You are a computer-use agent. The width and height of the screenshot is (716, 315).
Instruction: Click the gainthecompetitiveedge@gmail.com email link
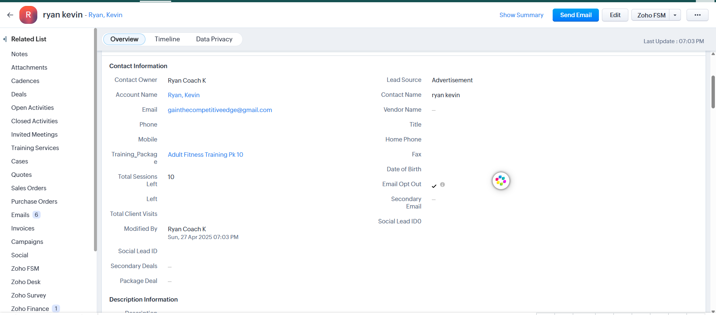coord(220,110)
